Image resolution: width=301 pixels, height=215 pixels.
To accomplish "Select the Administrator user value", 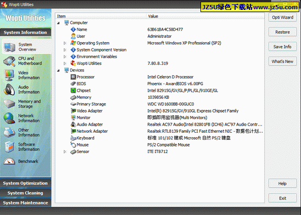I will (x=159, y=36).
